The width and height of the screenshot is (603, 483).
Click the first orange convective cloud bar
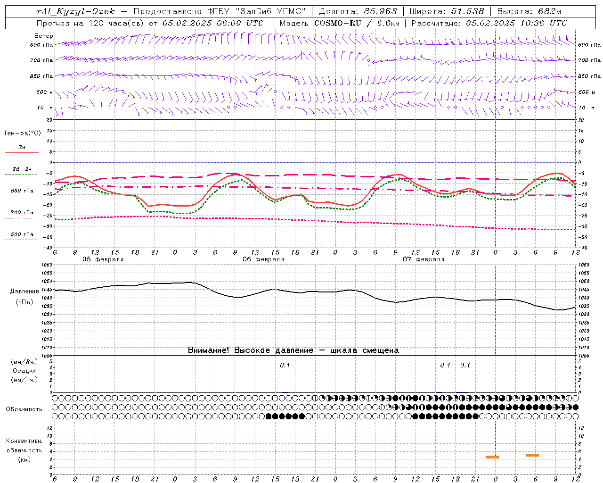(x=492, y=457)
